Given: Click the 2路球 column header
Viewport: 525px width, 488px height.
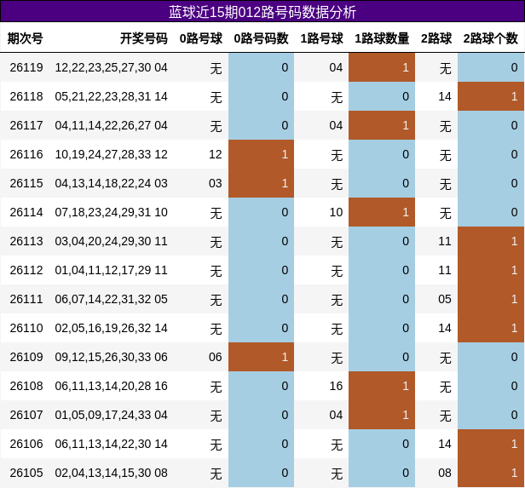Looking at the screenshot, I should click(x=436, y=38).
